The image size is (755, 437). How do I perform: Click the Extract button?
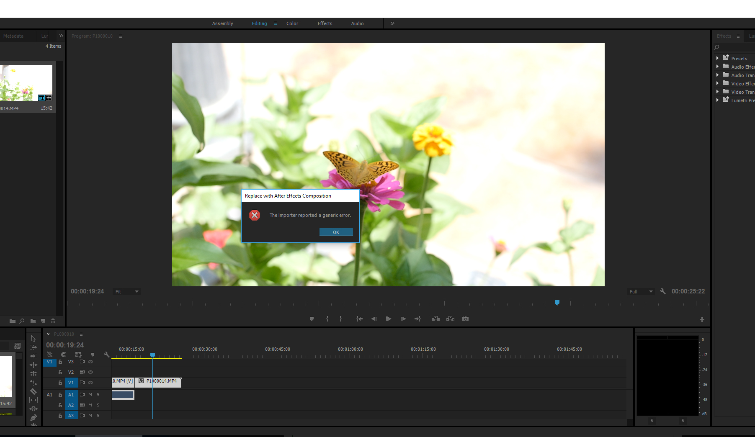[x=450, y=319]
